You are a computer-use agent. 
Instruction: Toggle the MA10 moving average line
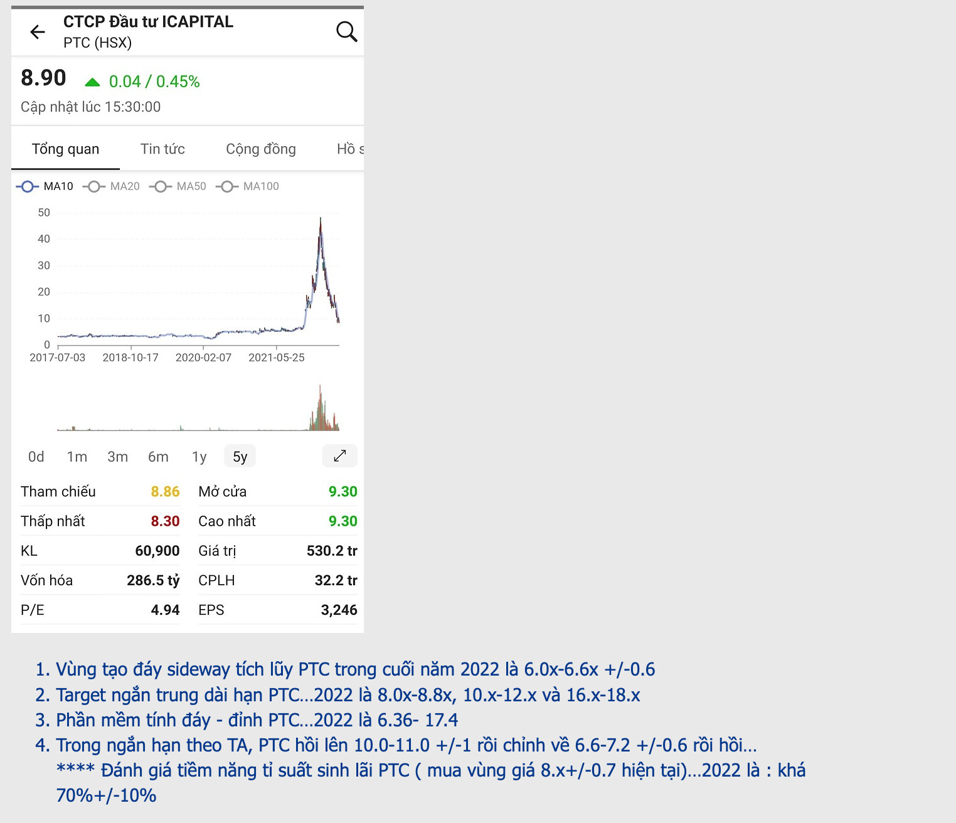click(x=45, y=186)
